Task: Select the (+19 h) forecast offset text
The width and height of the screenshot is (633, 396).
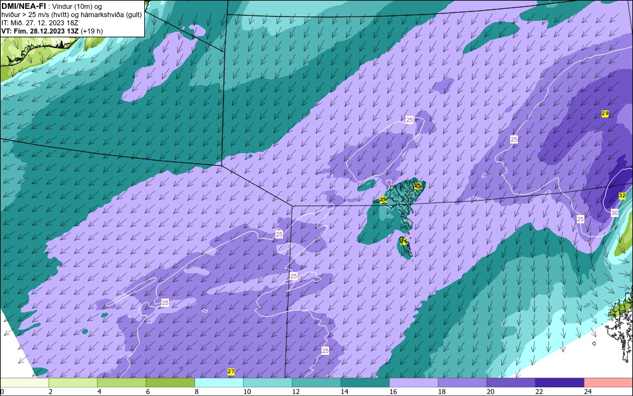Action: (92, 31)
